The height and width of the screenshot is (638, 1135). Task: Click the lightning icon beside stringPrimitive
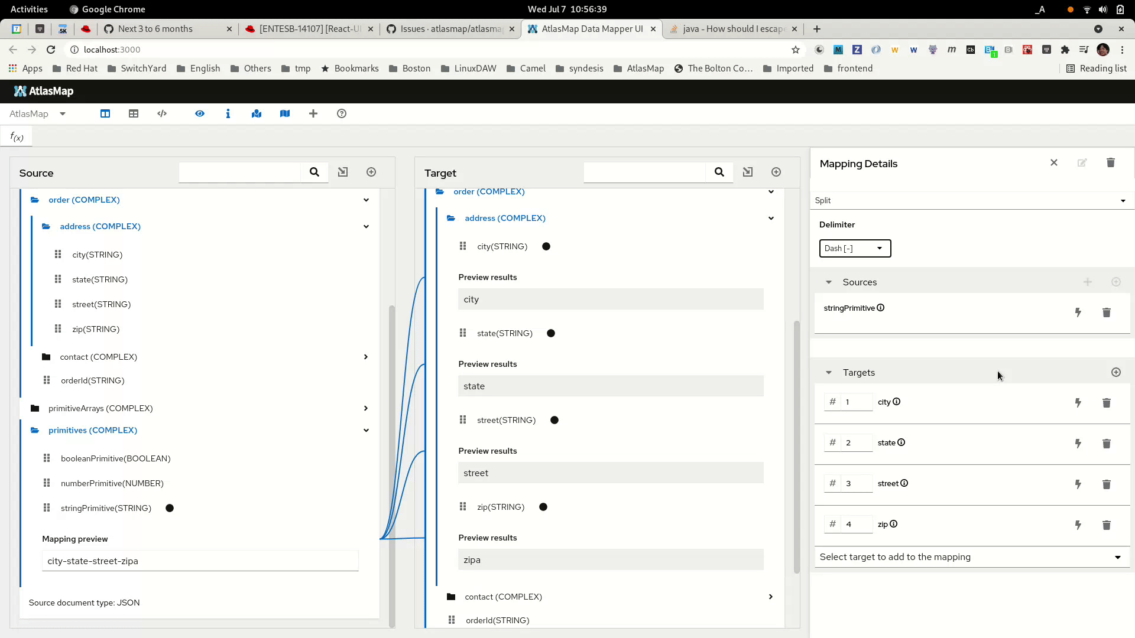(x=1078, y=313)
